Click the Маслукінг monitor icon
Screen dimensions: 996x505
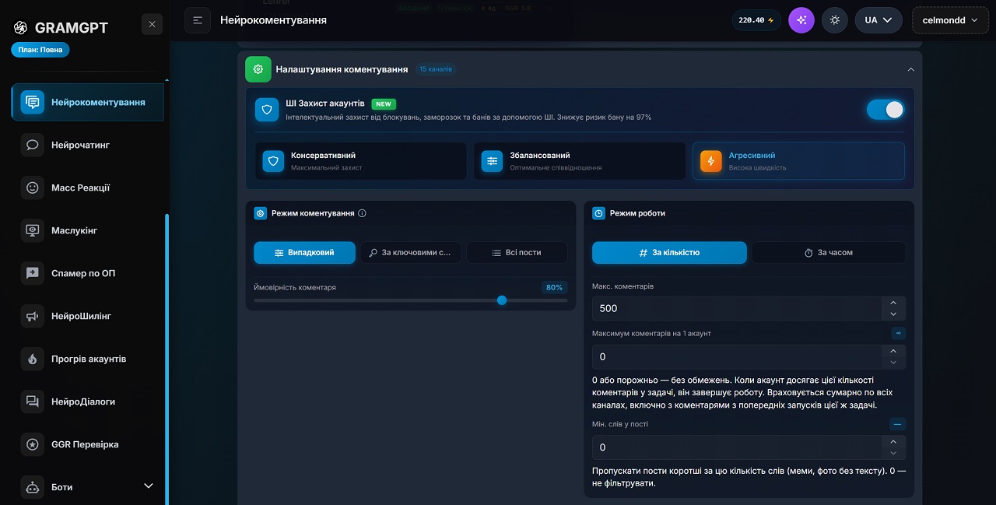pos(33,230)
